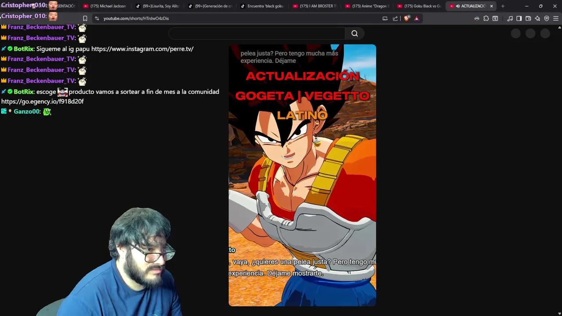Open the Brave Wallet icon

pyautogui.click(x=528, y=18)
